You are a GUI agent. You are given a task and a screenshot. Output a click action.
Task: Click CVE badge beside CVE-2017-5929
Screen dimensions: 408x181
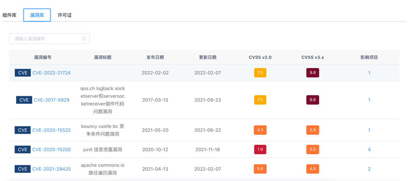coord(24,100)
